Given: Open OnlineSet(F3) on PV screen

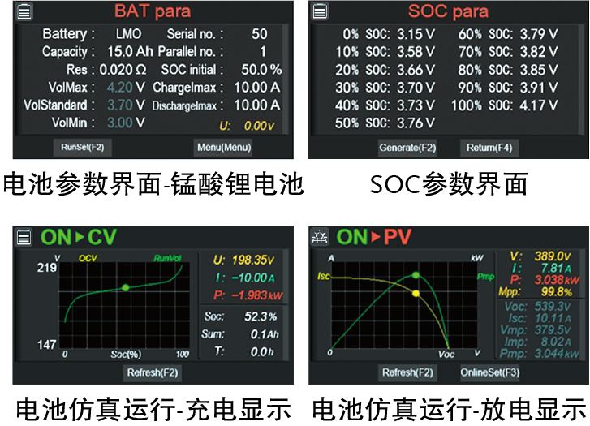Looking at the screenshot, I should pos(489,372).
